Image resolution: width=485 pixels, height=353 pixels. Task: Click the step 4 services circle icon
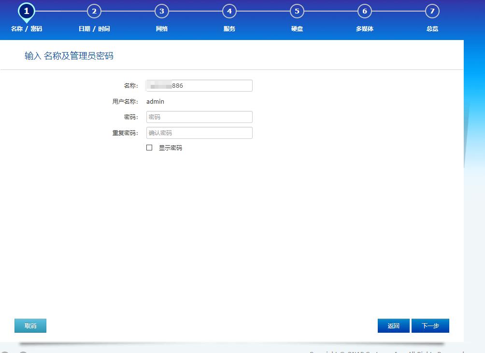coord(229,11)
